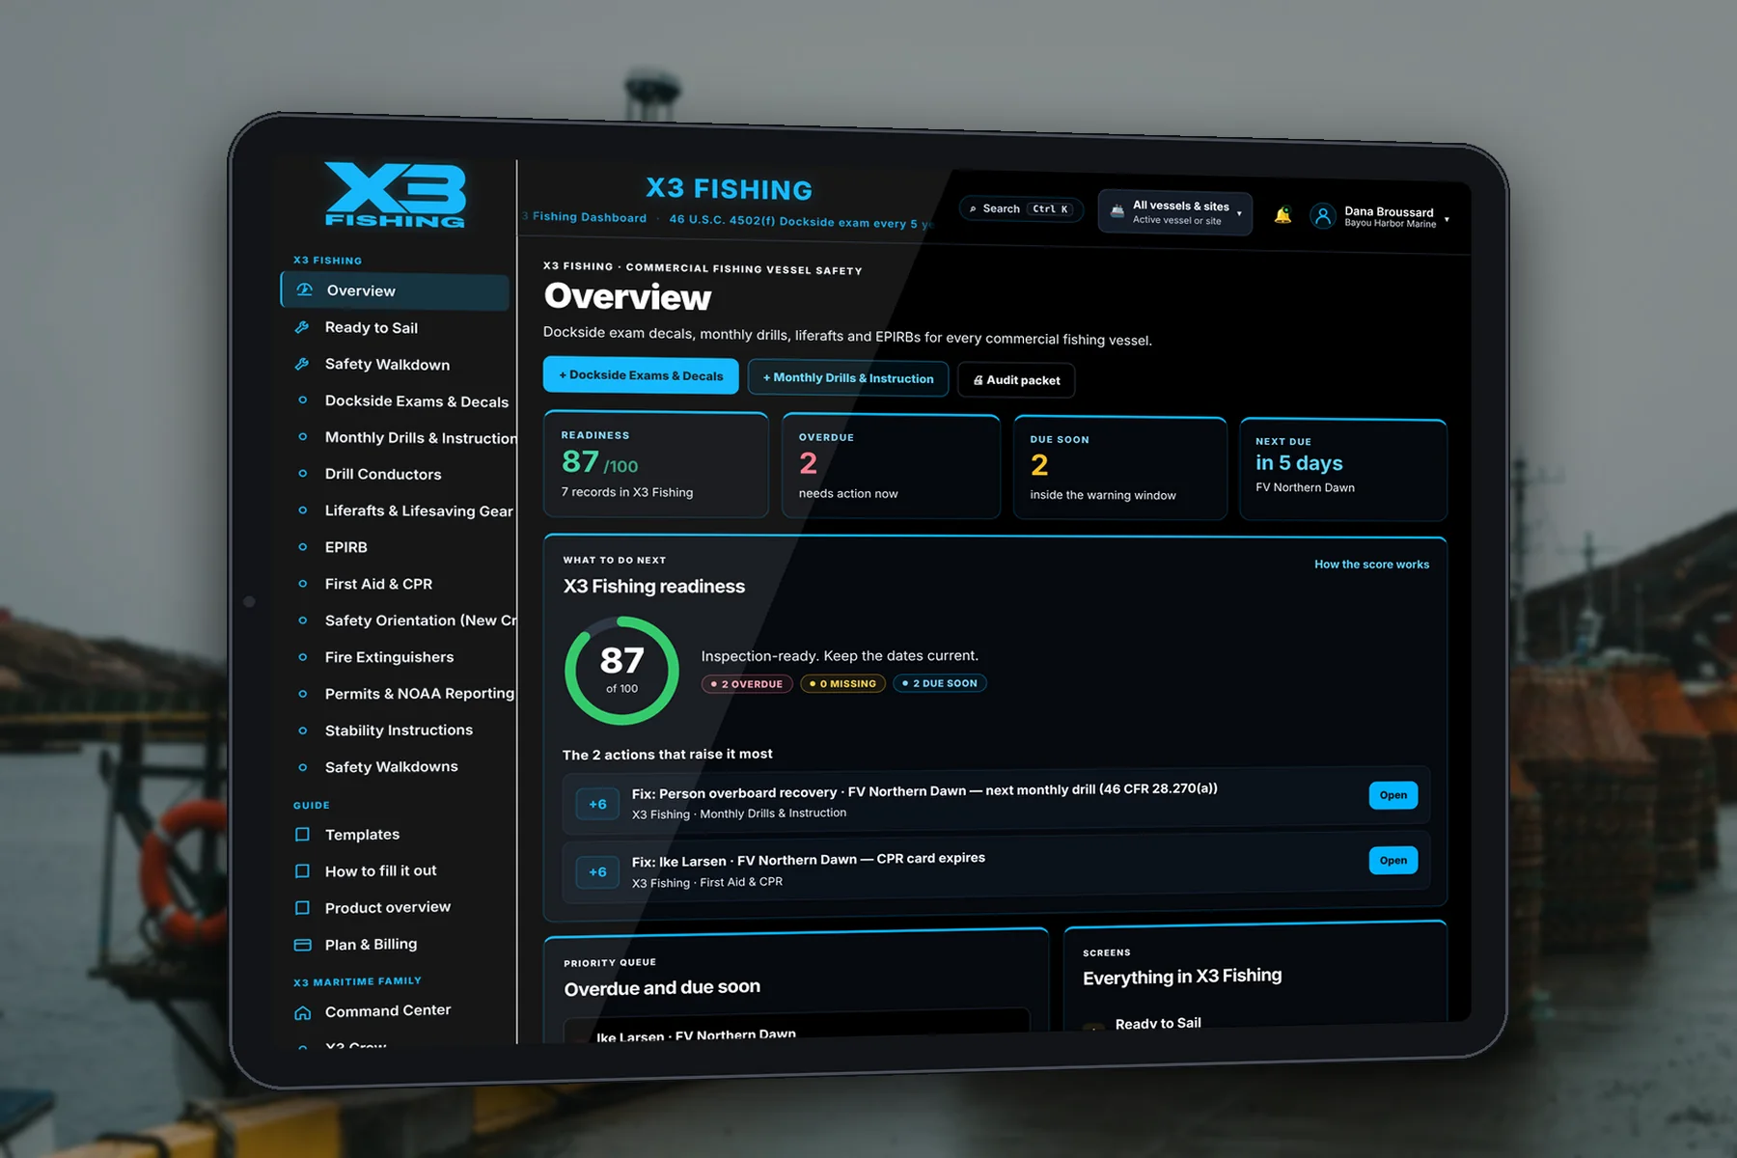Open Stability Instructions section
The image size is (1737, 1158).
click(399, 731)
